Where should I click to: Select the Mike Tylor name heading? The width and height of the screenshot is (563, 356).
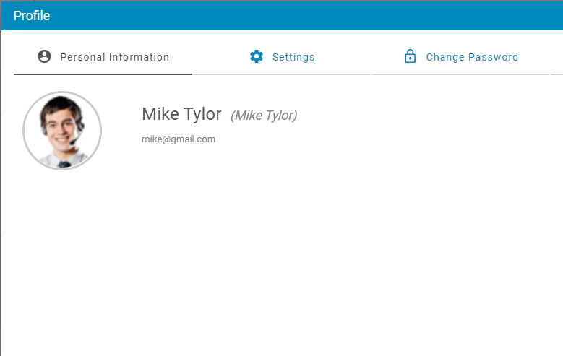click(x=181, y=114)
